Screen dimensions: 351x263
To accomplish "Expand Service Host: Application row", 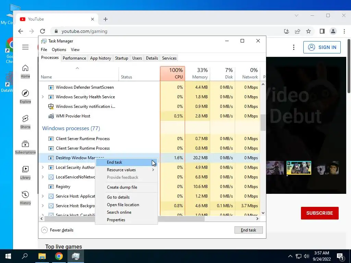I will pos(43,196).
